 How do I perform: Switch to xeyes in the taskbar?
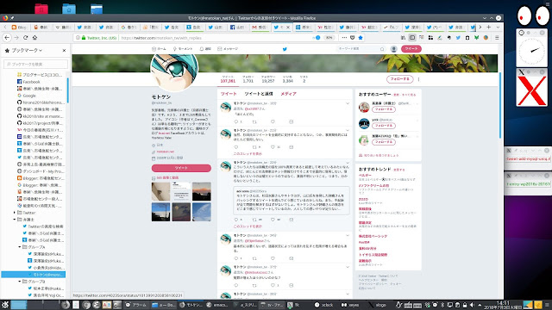point(350,305)
